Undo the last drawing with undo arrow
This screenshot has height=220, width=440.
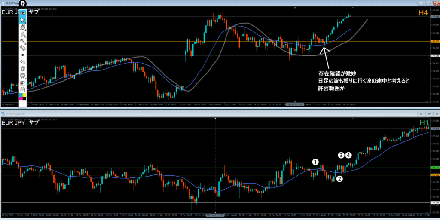(x=23, y=61)
